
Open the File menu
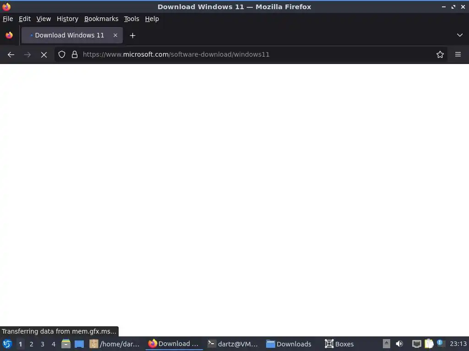click(x=8, y=19)
